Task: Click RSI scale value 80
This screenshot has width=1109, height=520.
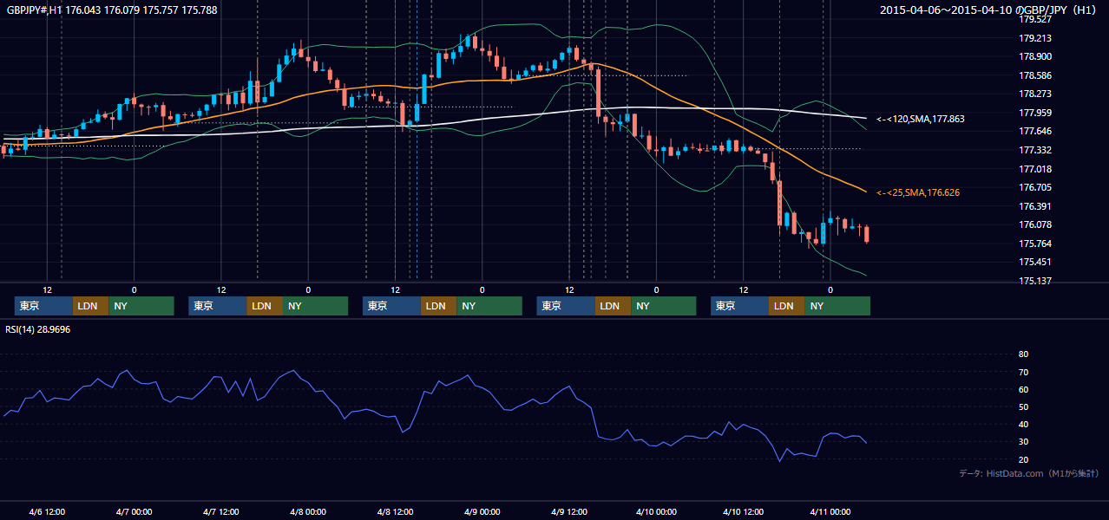Action: tap(1023, 354)
